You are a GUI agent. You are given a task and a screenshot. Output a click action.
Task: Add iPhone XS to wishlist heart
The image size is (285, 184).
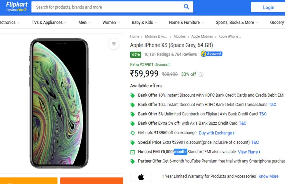coord(114,44)
